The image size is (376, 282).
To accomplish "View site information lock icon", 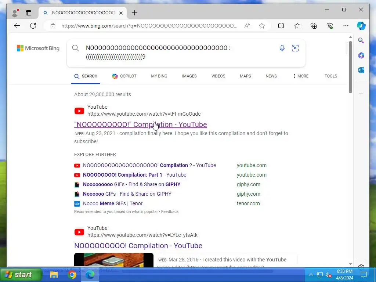I will tap(53, 26).
